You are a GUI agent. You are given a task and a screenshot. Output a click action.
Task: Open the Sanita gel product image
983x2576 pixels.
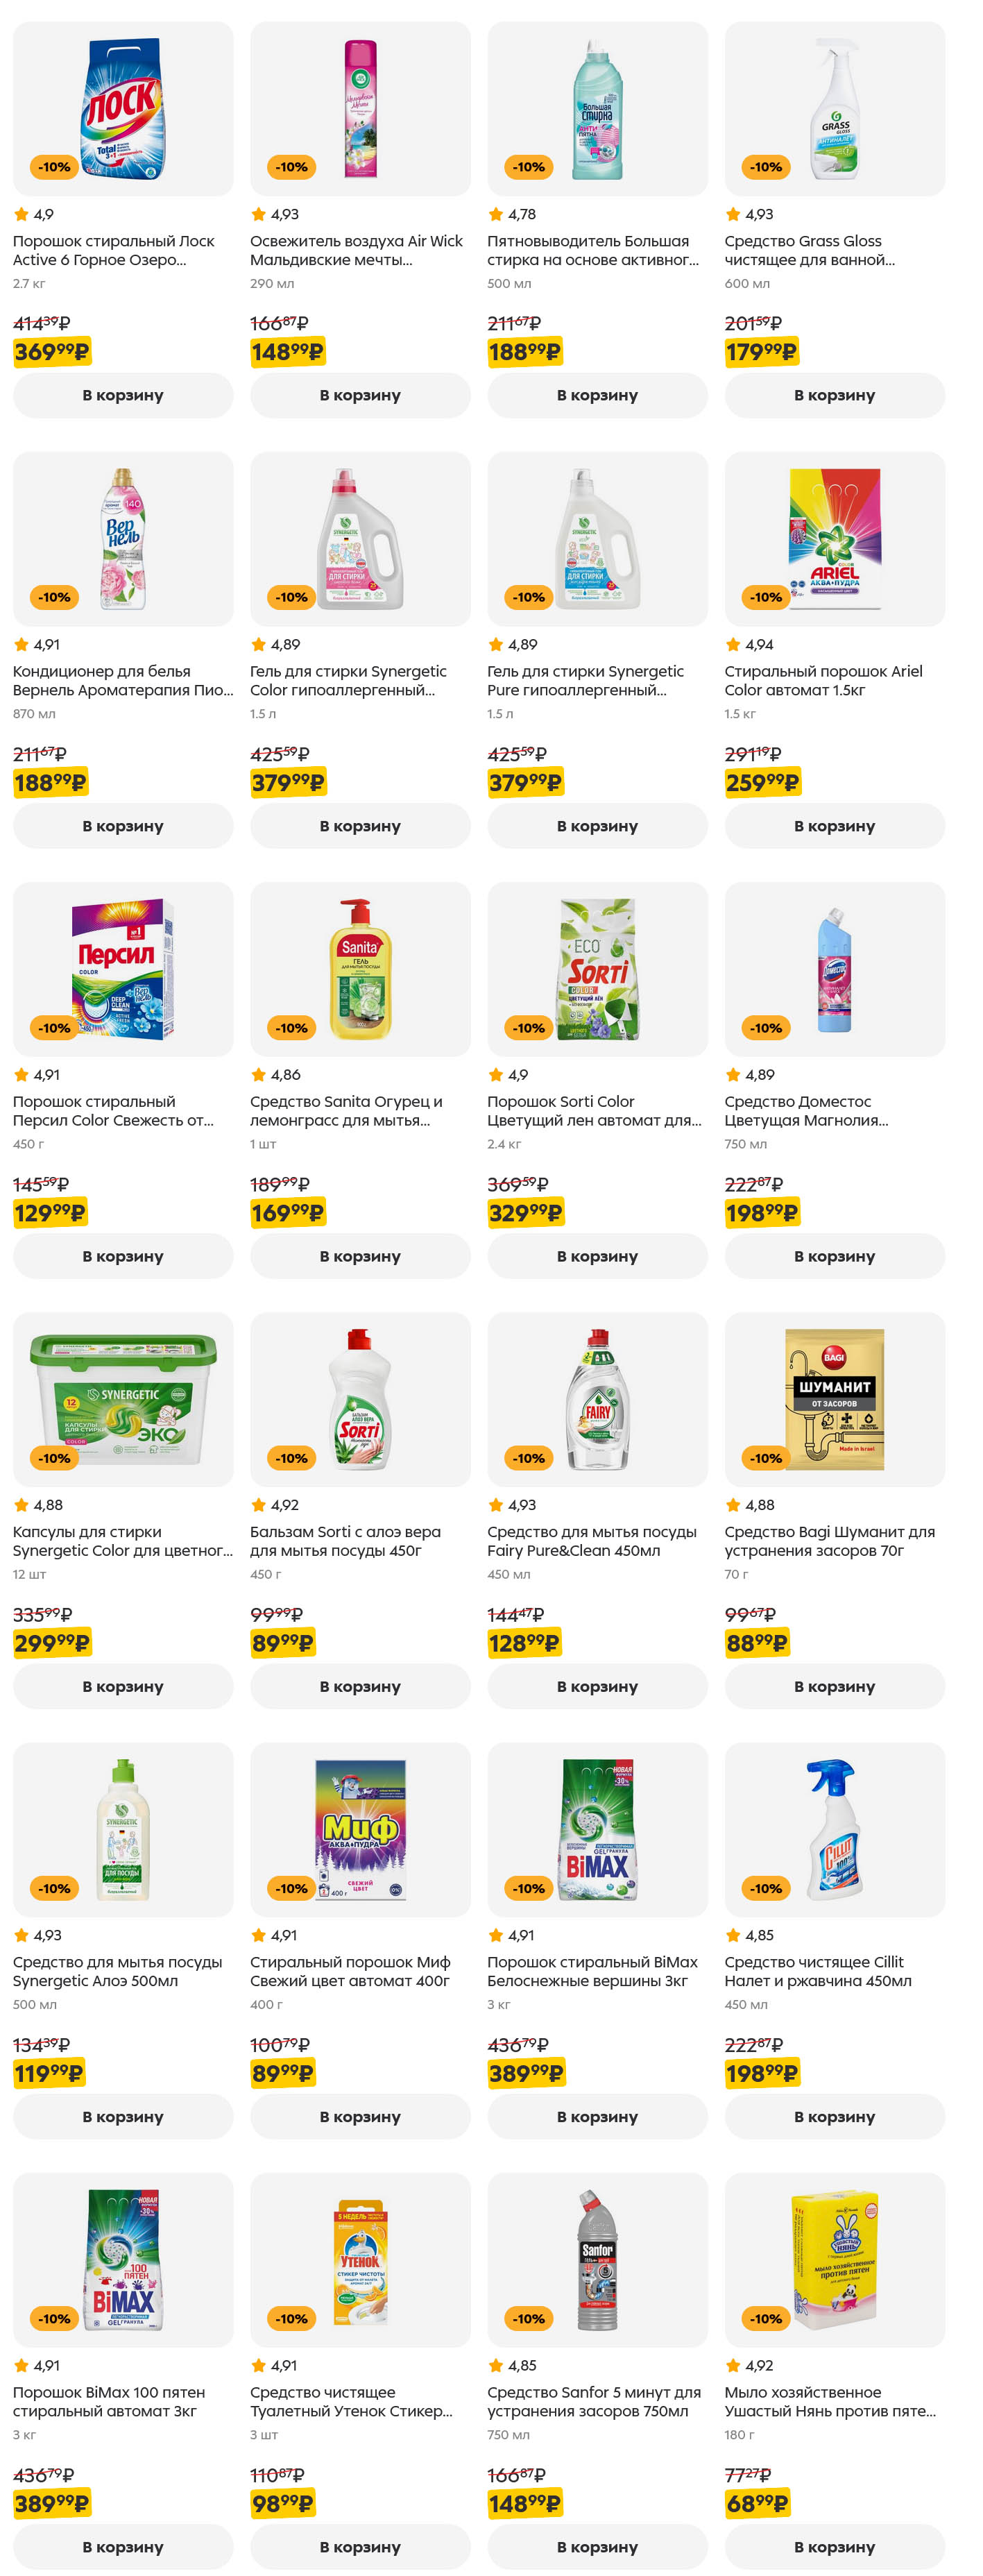tap(360, 968)
